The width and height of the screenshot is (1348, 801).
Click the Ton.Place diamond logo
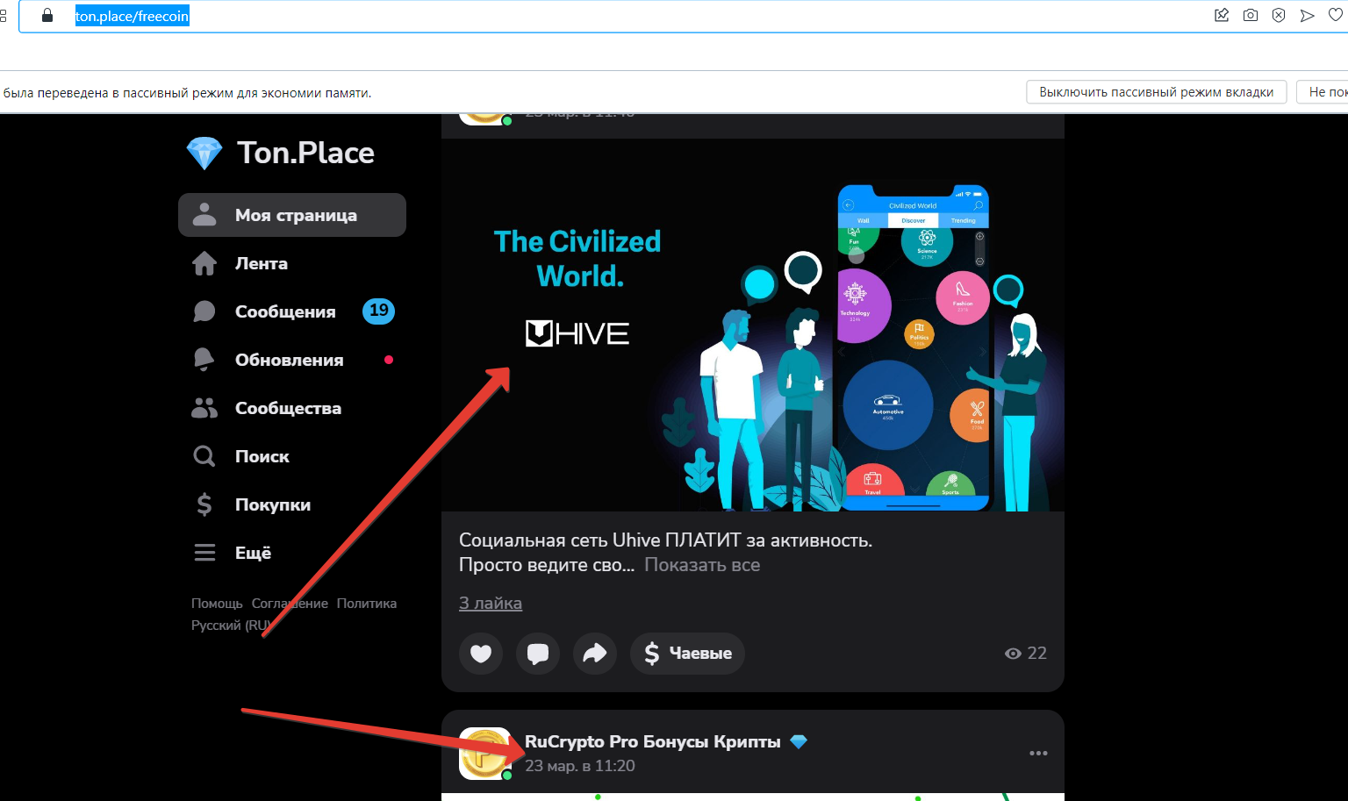pyautogui.click(x=204, y=154)
